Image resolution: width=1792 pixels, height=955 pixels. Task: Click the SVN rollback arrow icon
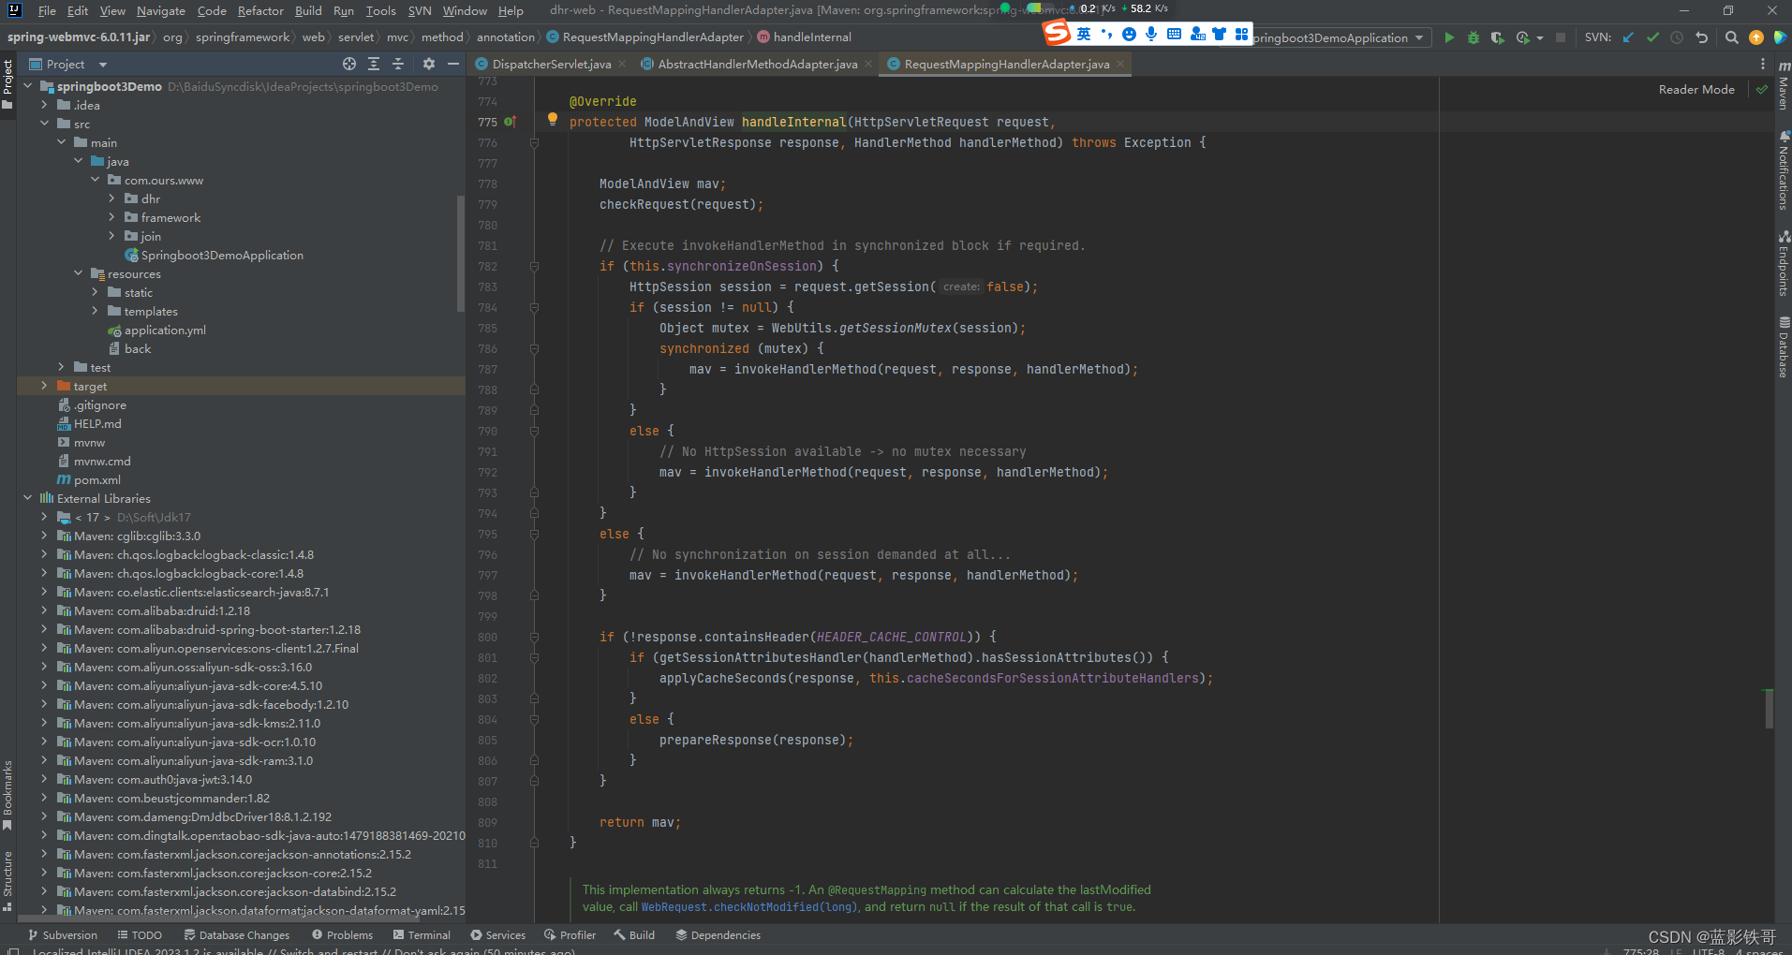tap(1702, 37)
